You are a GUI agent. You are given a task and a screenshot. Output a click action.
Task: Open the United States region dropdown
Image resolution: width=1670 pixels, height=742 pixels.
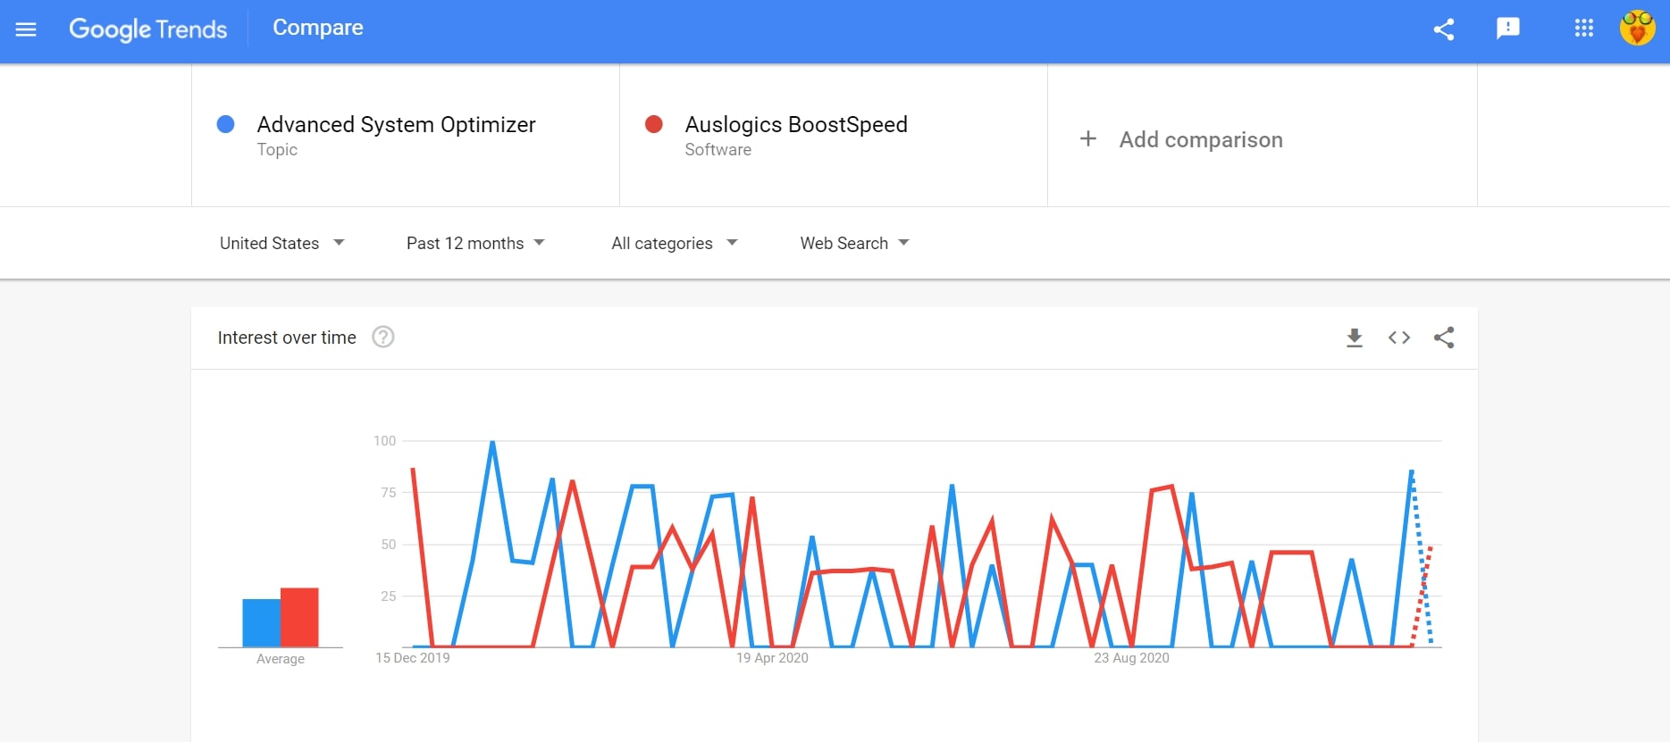tap(281, 243)
